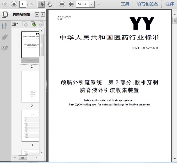Zoom in with the plus button
The height and width of the screenshot is (163, 177).
click(71, 4)
